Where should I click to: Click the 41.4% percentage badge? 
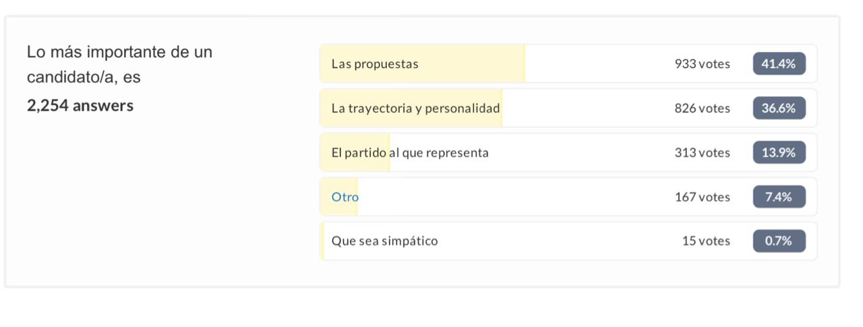click(779, 64)
